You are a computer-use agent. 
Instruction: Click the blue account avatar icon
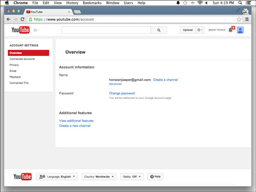240,30
